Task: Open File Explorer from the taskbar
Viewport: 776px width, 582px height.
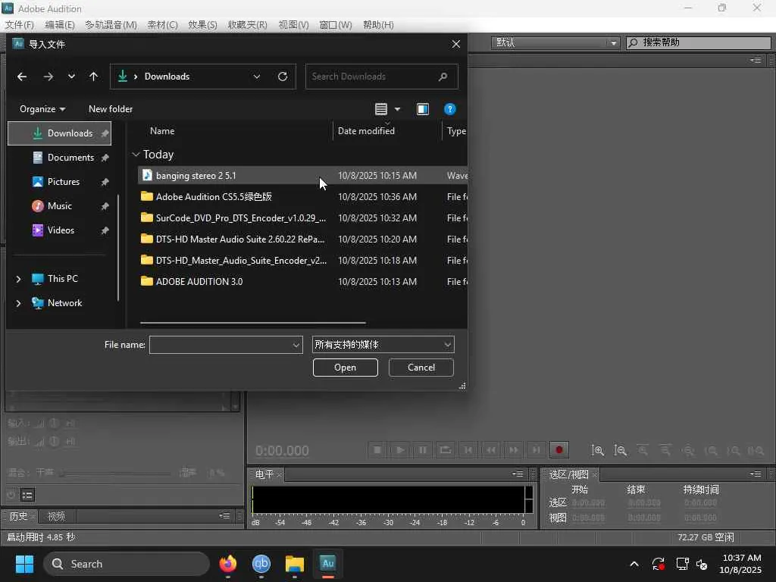Action: click(295, 564)
